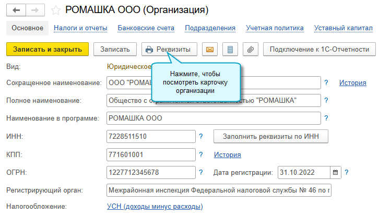Open Подключение к 1С-Отчетности
Screen dimensions: 379x215
tap(319, 50)
